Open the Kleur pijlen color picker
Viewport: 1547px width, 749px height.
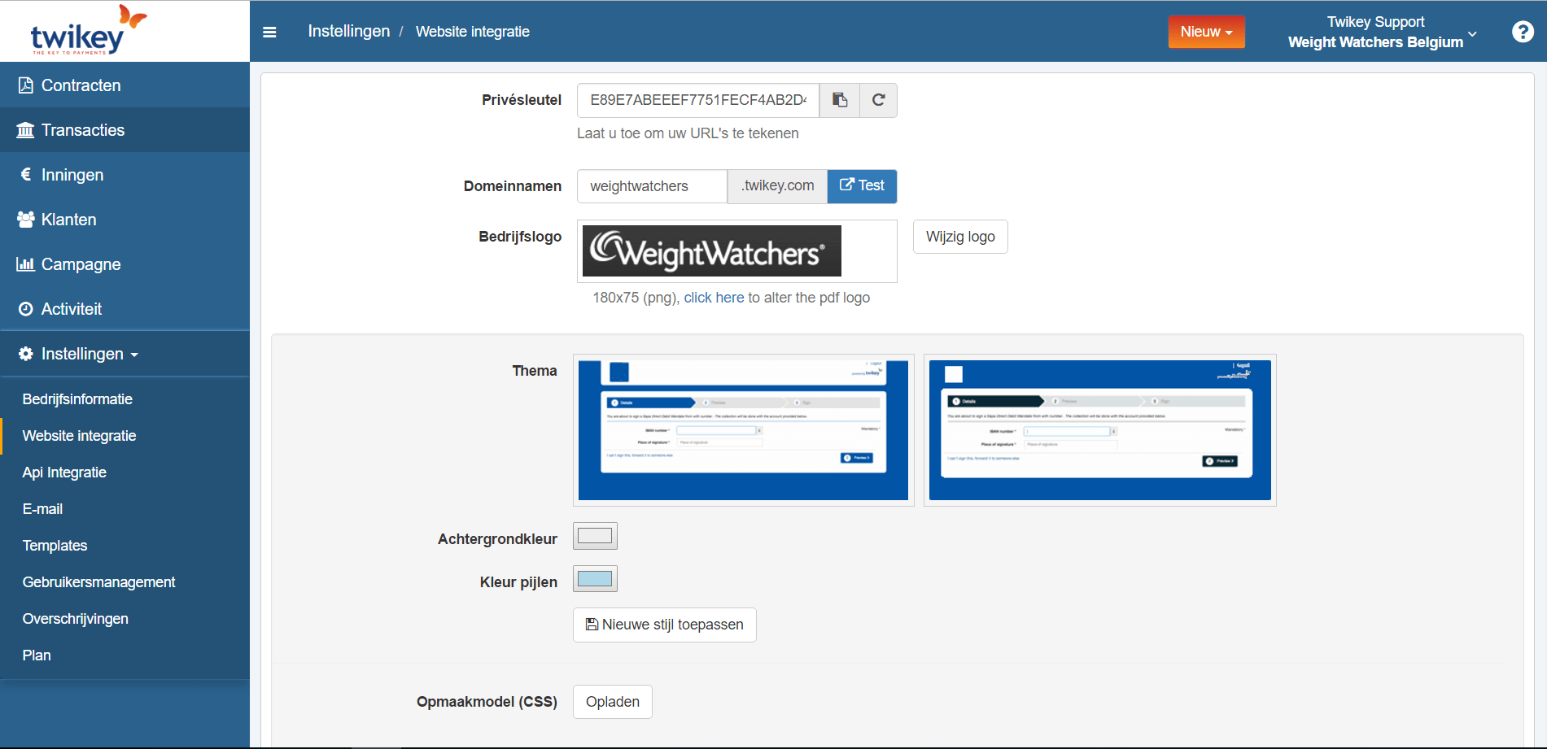click(x=595, y=579)
